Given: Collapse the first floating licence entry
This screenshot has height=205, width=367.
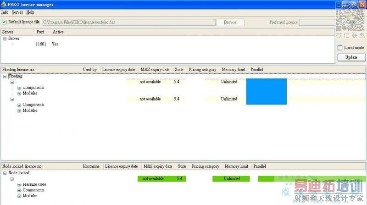Looking at the screenshot, I should click(12, 82).
